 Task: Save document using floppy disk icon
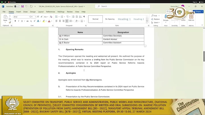(22, 6)
